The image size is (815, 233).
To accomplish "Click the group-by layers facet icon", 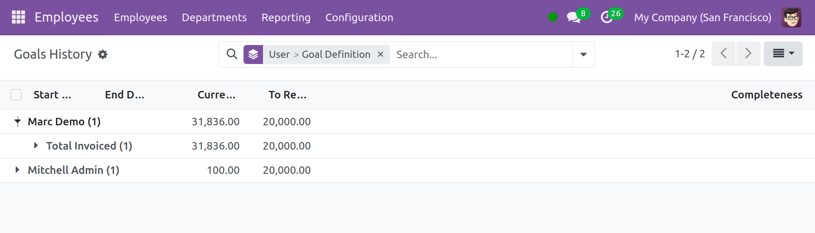I will [253, 54].
